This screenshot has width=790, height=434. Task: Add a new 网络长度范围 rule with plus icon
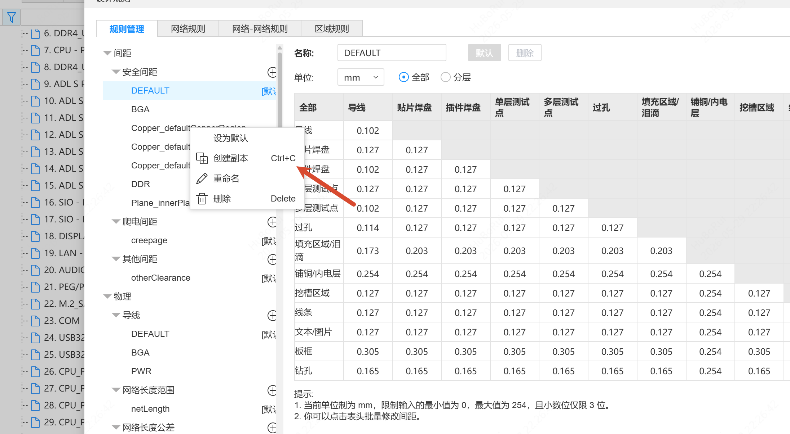[272, 390]
